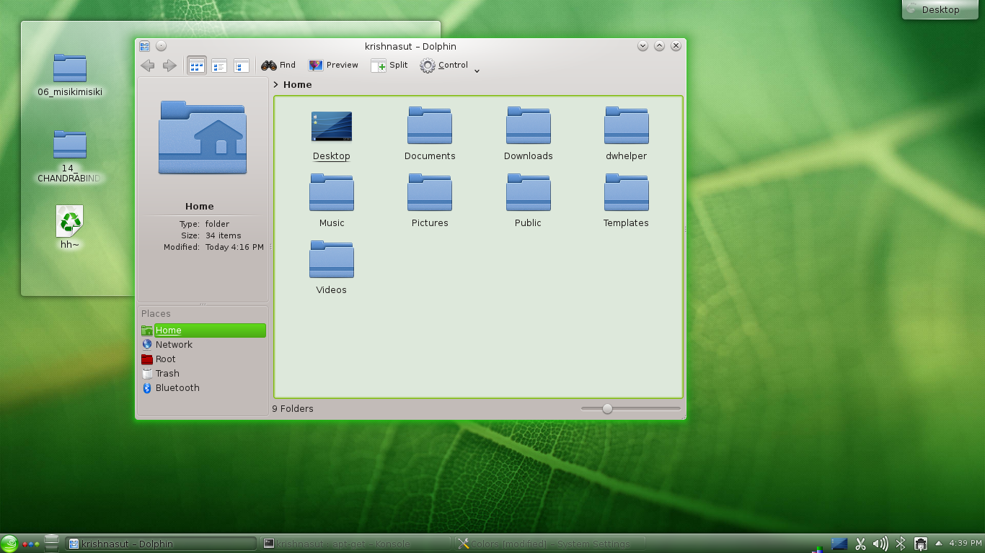Go forward using the Forward arrow

pyautogui.click(x=169, y=66)
